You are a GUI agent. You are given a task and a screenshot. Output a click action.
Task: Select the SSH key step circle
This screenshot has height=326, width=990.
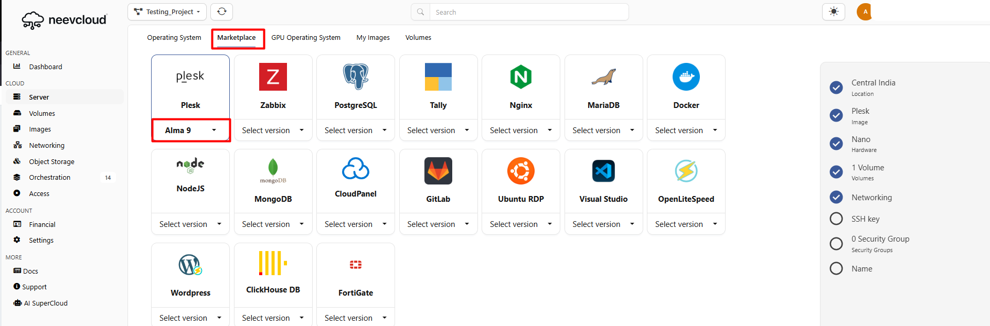tap(836, 219)
